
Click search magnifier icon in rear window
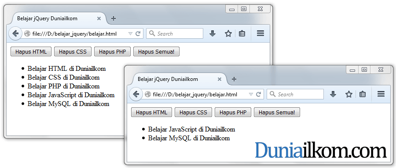[x=152, y=33]
